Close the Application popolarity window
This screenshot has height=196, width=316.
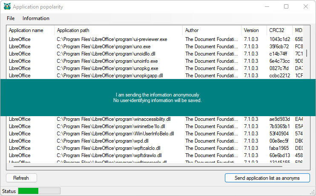306,6
